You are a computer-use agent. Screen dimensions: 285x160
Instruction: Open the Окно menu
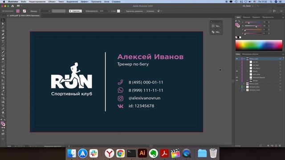106,2
